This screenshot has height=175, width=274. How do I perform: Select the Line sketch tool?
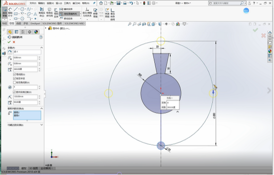point(16,9)
